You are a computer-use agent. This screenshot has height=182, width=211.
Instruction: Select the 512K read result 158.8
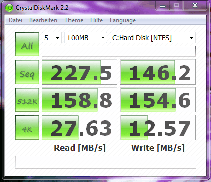point(80,100)
